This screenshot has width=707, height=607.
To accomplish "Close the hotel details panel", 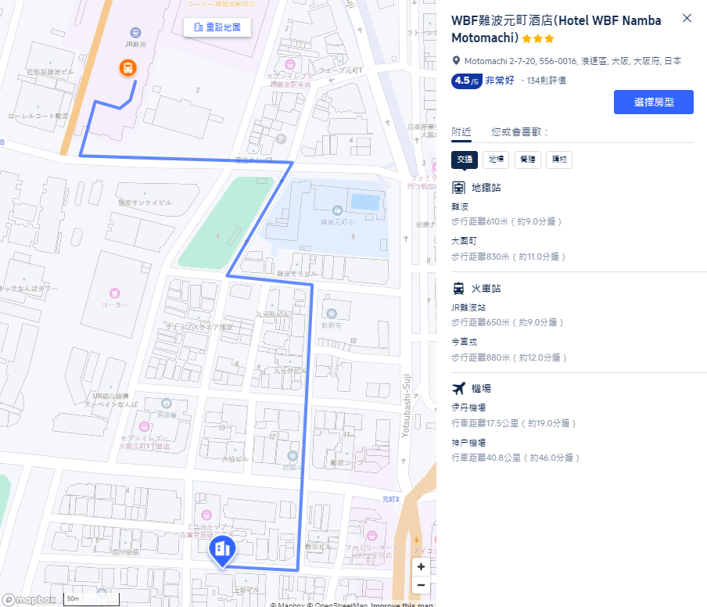I will pyautogui.click(x=687, y=18).
